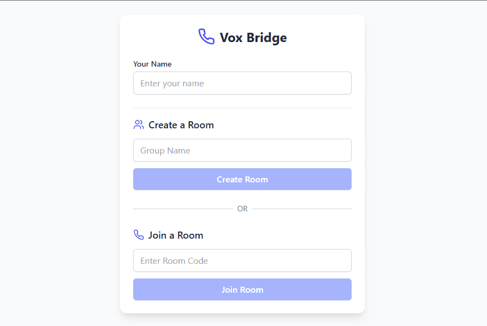Click the white card margin below Join Room button
This screenshot has height=326, width=487.
tap(242, 307)
